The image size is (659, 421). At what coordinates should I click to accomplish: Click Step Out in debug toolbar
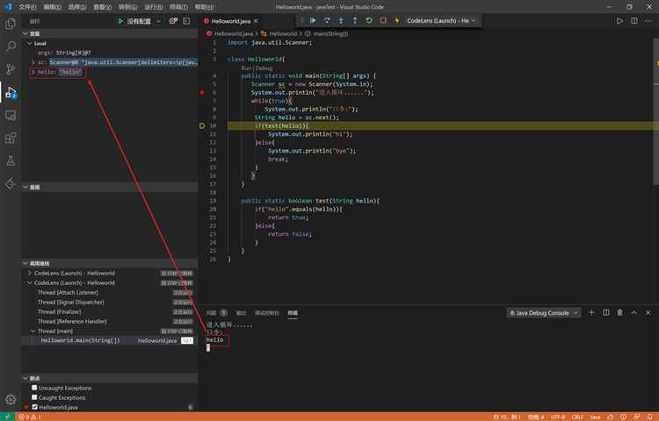(x=355, y=20)
